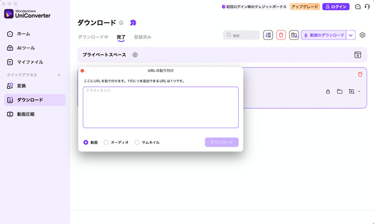Click the アップグレード button
This screenshot has height=224, width=374.
click(304, 7)
